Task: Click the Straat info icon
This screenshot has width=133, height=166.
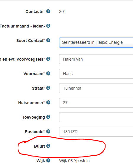Action: tap(48, 88)
